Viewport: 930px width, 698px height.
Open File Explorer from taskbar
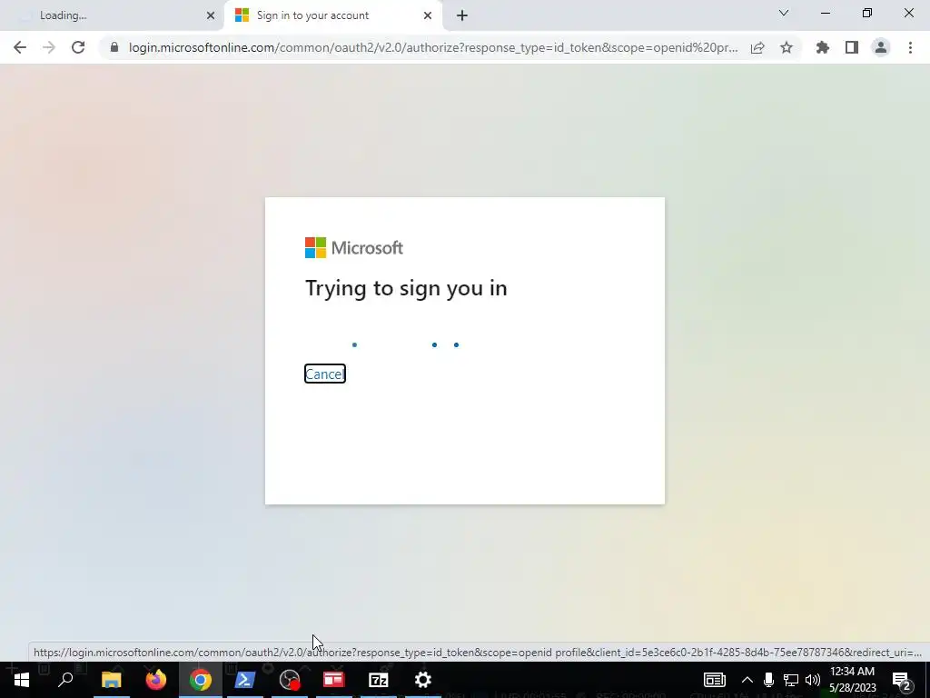tap(112, 680)
